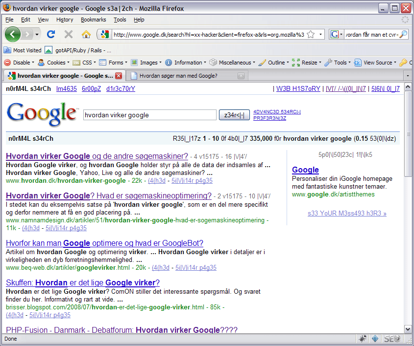Open the Disable menu in developer toolbar
The width and height of the screenshot is (414, 346).
tap(19, 63)
